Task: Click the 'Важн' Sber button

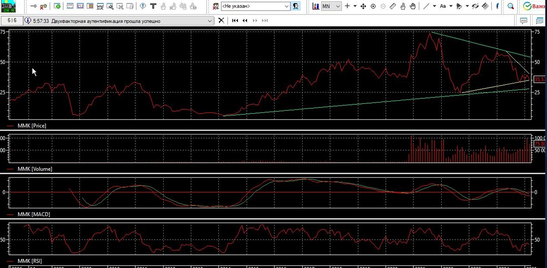Action: tap(534, 6)
